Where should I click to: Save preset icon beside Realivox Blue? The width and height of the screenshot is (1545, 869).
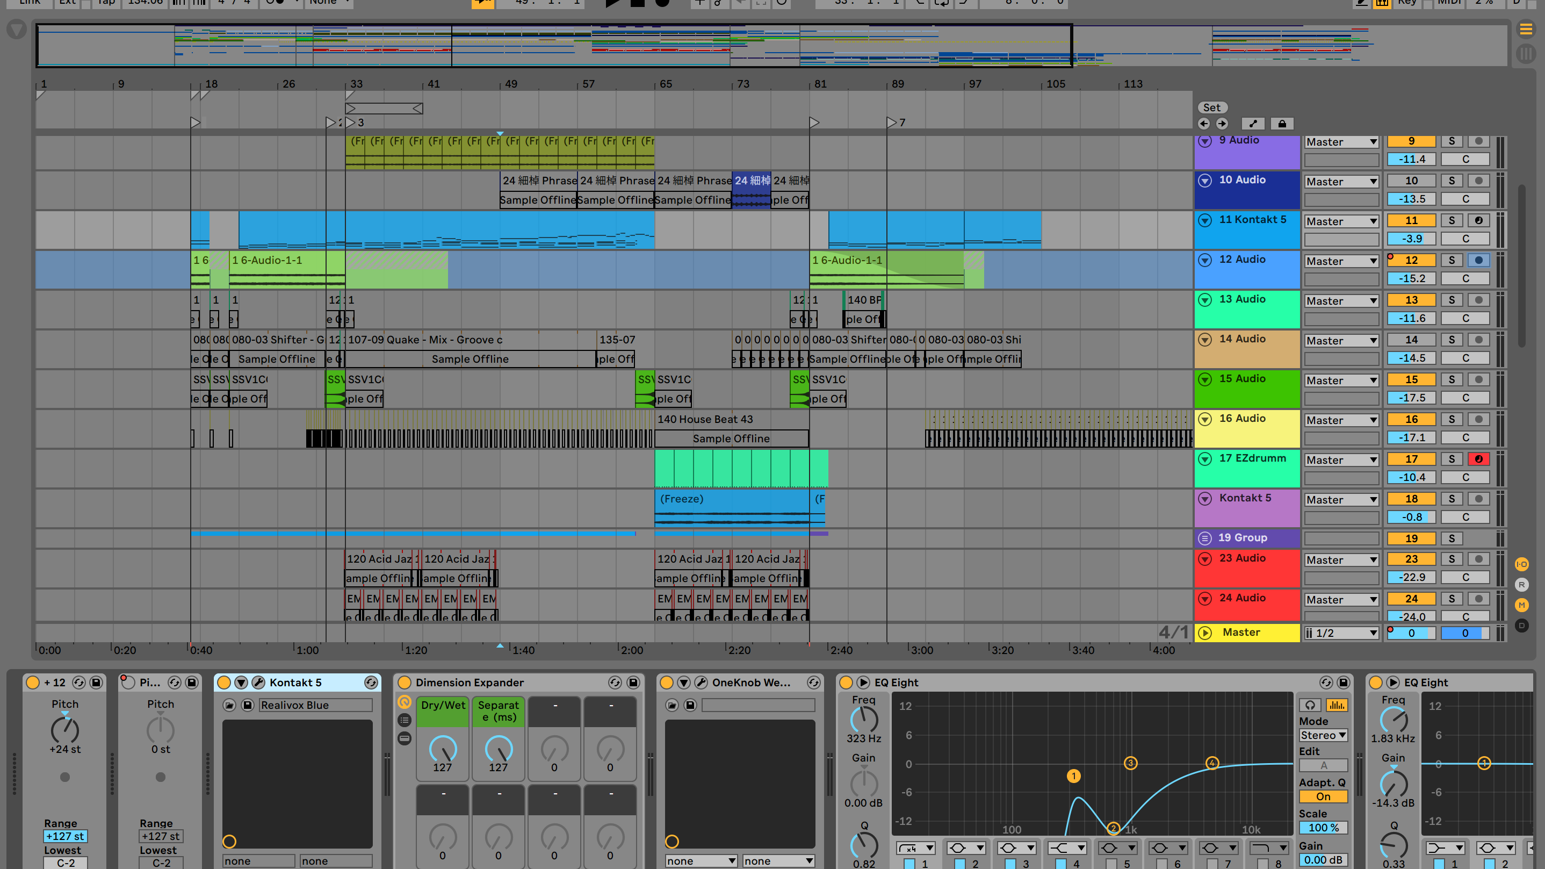click(247, 705)
